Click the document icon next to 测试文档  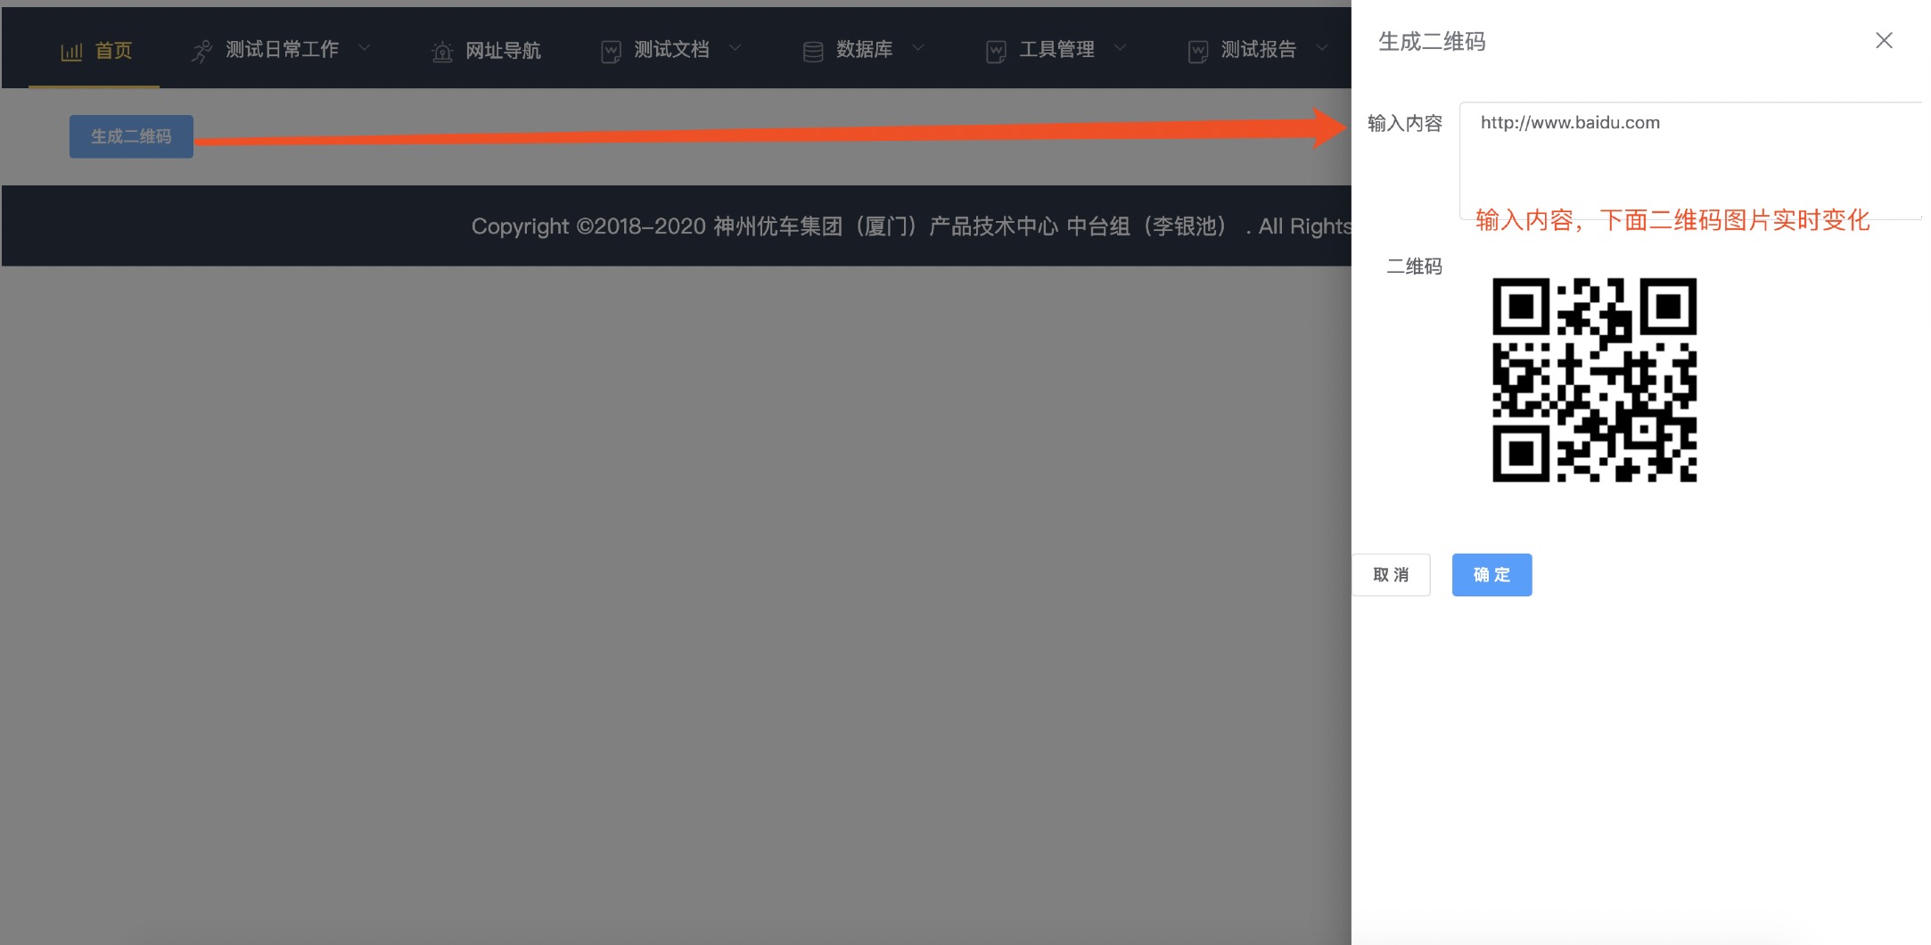(611, 50)
